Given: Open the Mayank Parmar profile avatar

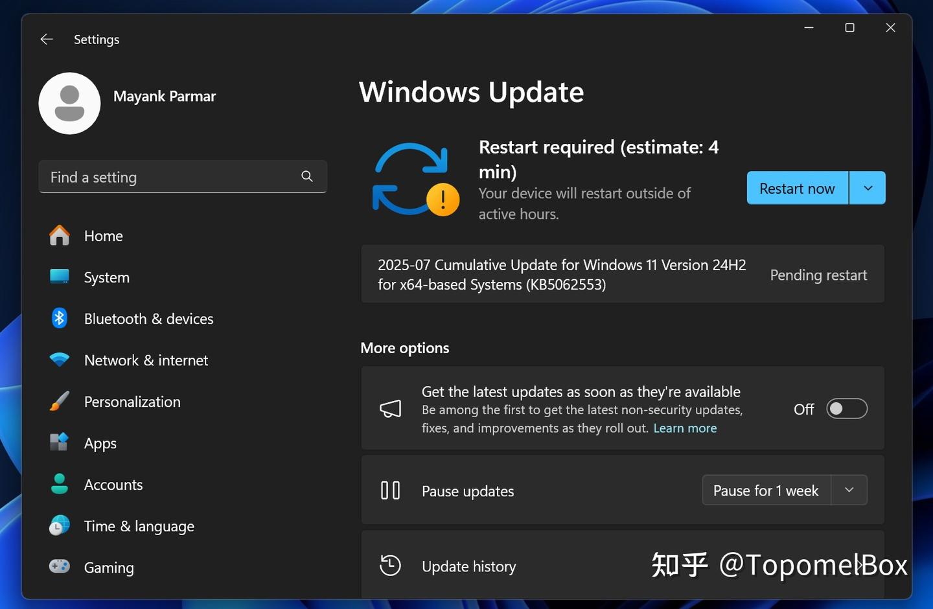Looking at the screenshot, I should click(69, 104).
